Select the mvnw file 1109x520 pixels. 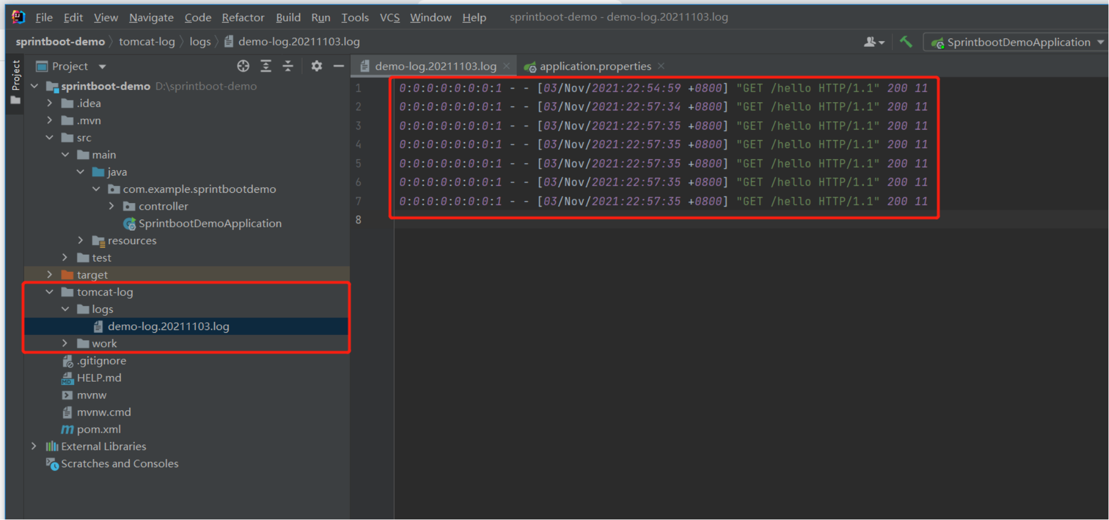(91, 395)
